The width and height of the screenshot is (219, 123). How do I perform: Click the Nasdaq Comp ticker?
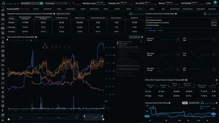click(x=94, y=3)
